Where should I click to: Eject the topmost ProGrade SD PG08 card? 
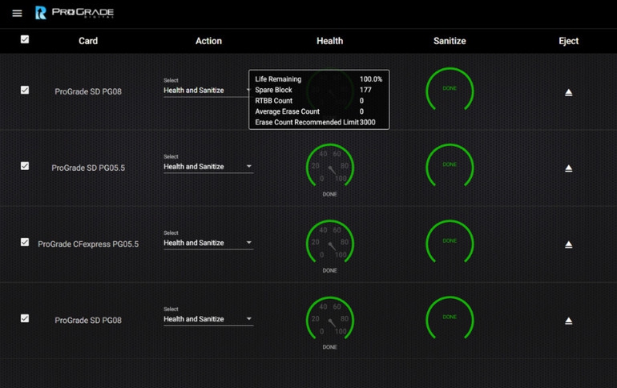pyautogui.click(x=569, y=92)
